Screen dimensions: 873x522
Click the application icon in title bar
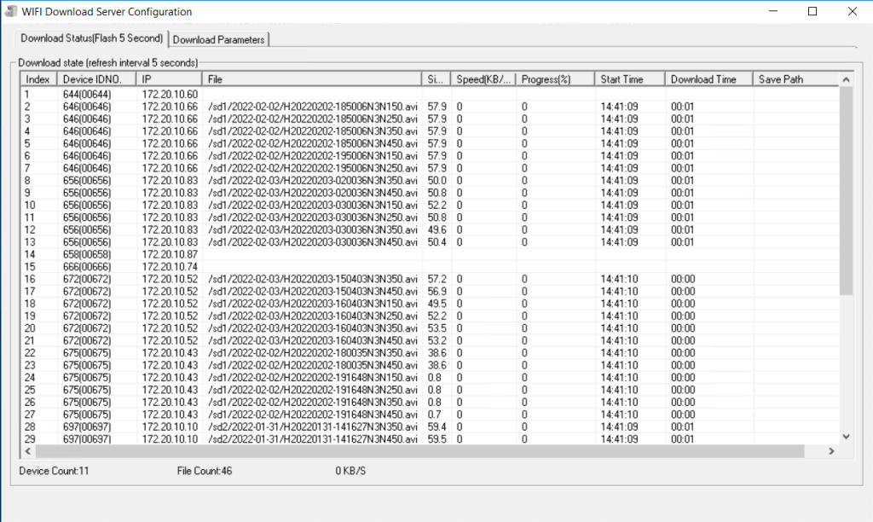pos(11,12)
